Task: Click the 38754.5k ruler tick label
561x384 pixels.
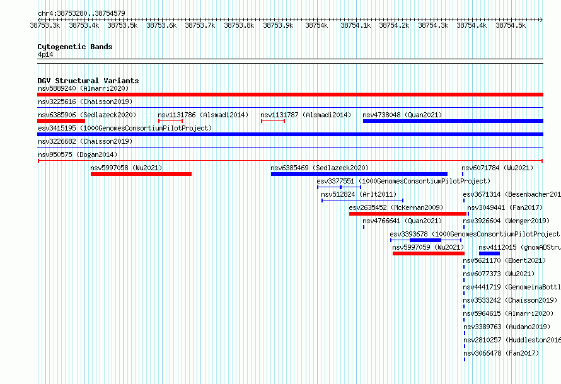Action: (511, 25)
